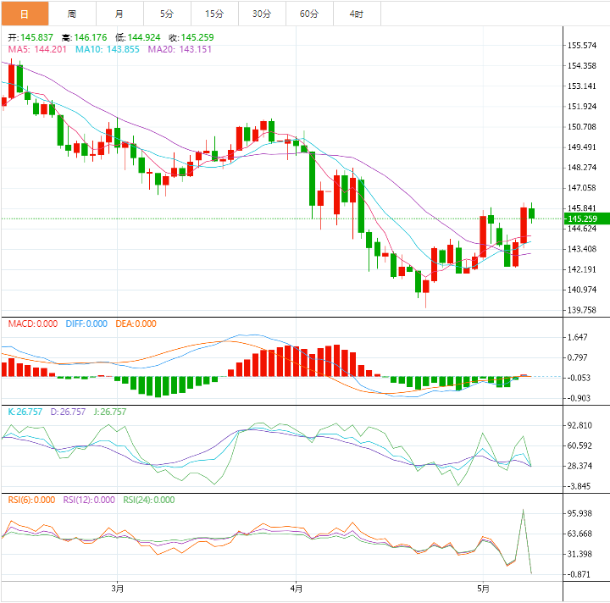This screenshot has width=610, height=603.
Task: Click the -0.871 RSI axis label
Action: (579, 574)
